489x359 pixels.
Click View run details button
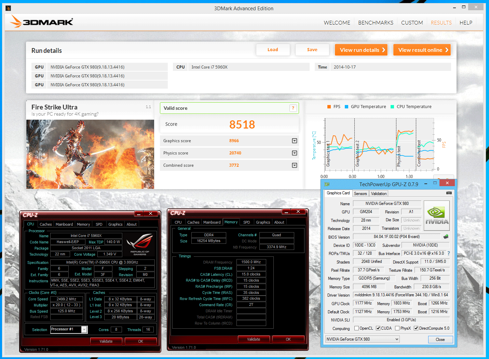point(361,50)
